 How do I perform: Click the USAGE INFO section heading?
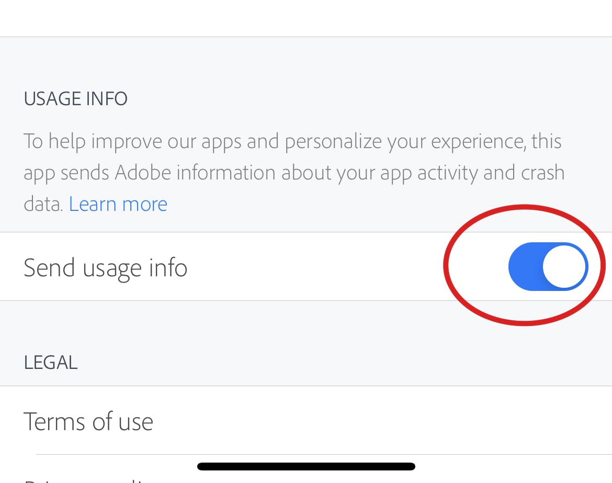(76, 99)
